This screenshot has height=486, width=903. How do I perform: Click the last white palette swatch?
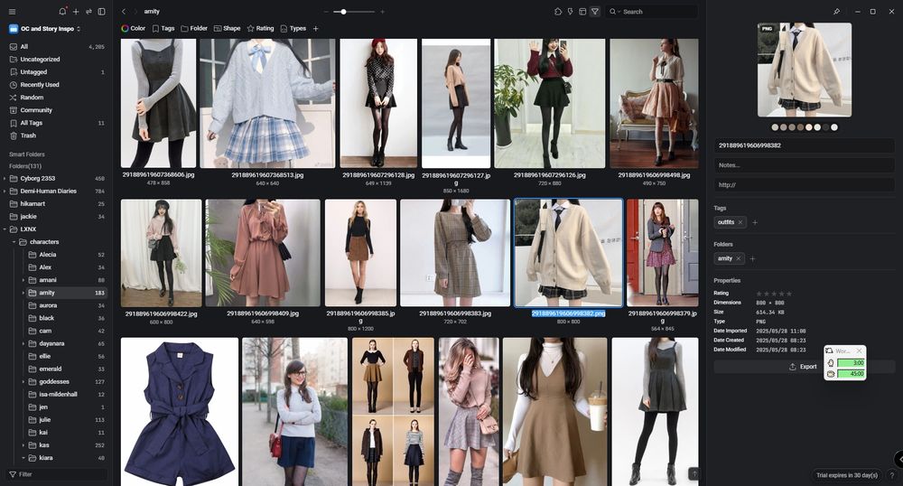click(834, 127)
